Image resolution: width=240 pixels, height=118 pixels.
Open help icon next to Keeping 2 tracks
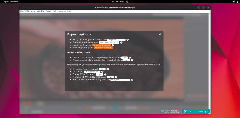[x=113, y=45]
